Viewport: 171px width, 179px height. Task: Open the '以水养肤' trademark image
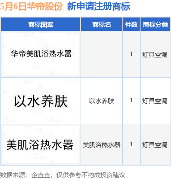[41, 101]
